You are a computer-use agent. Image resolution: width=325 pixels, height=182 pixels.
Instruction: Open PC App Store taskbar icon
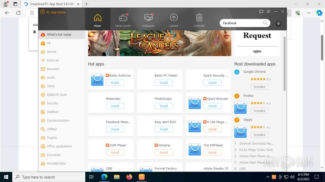(x=142, y=177)
